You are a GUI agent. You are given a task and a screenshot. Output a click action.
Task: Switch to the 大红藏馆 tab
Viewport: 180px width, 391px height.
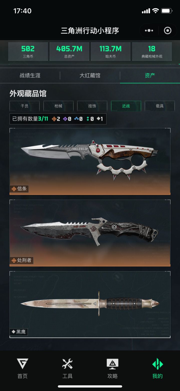(90, 76)
